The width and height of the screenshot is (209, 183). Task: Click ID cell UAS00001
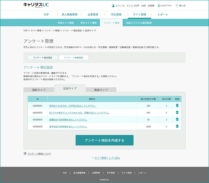(x=38, y=106)
